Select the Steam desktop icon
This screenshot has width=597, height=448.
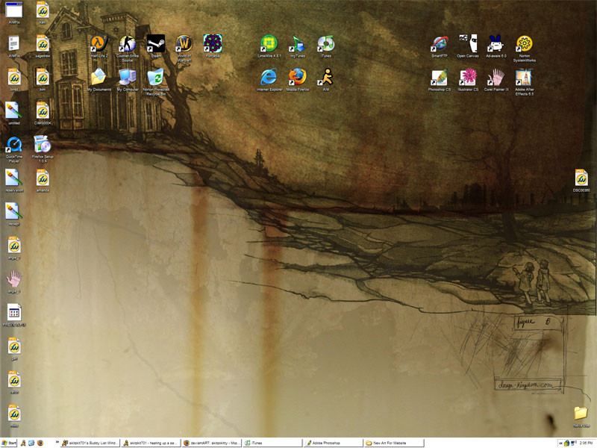[x=156, y=44]
